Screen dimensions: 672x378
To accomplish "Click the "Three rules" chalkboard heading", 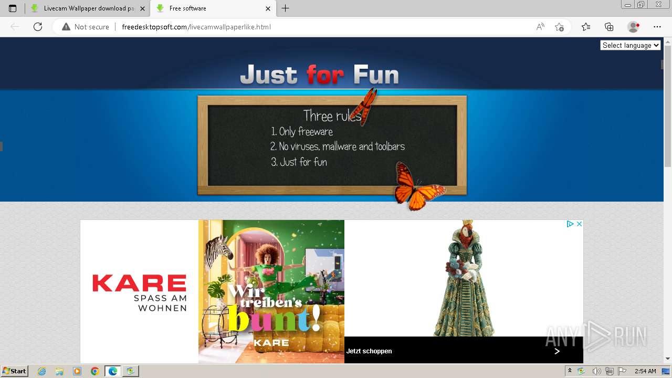I will [x=332, y=115].
